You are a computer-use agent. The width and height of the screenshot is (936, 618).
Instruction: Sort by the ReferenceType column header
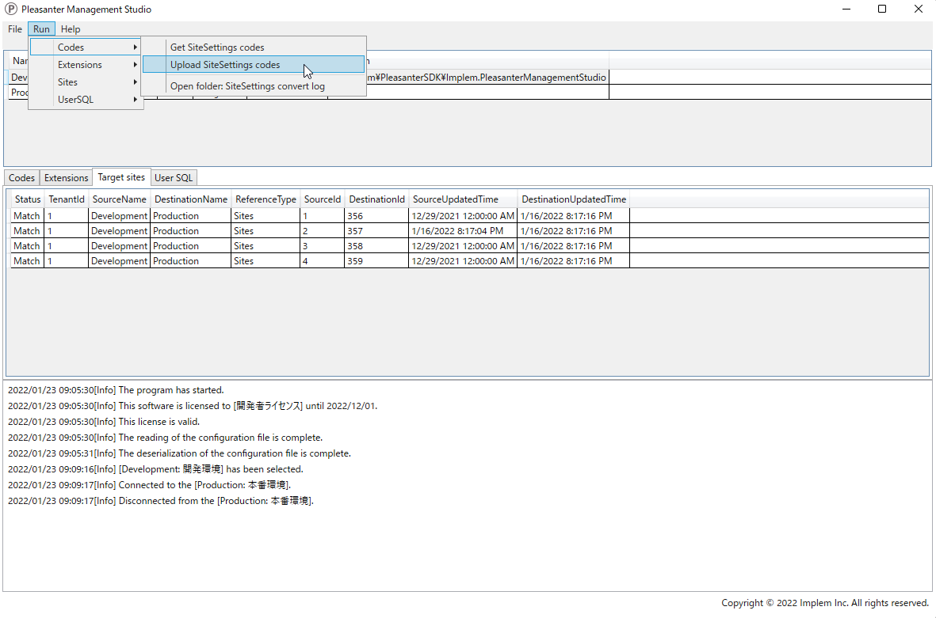tap(266, 199)
